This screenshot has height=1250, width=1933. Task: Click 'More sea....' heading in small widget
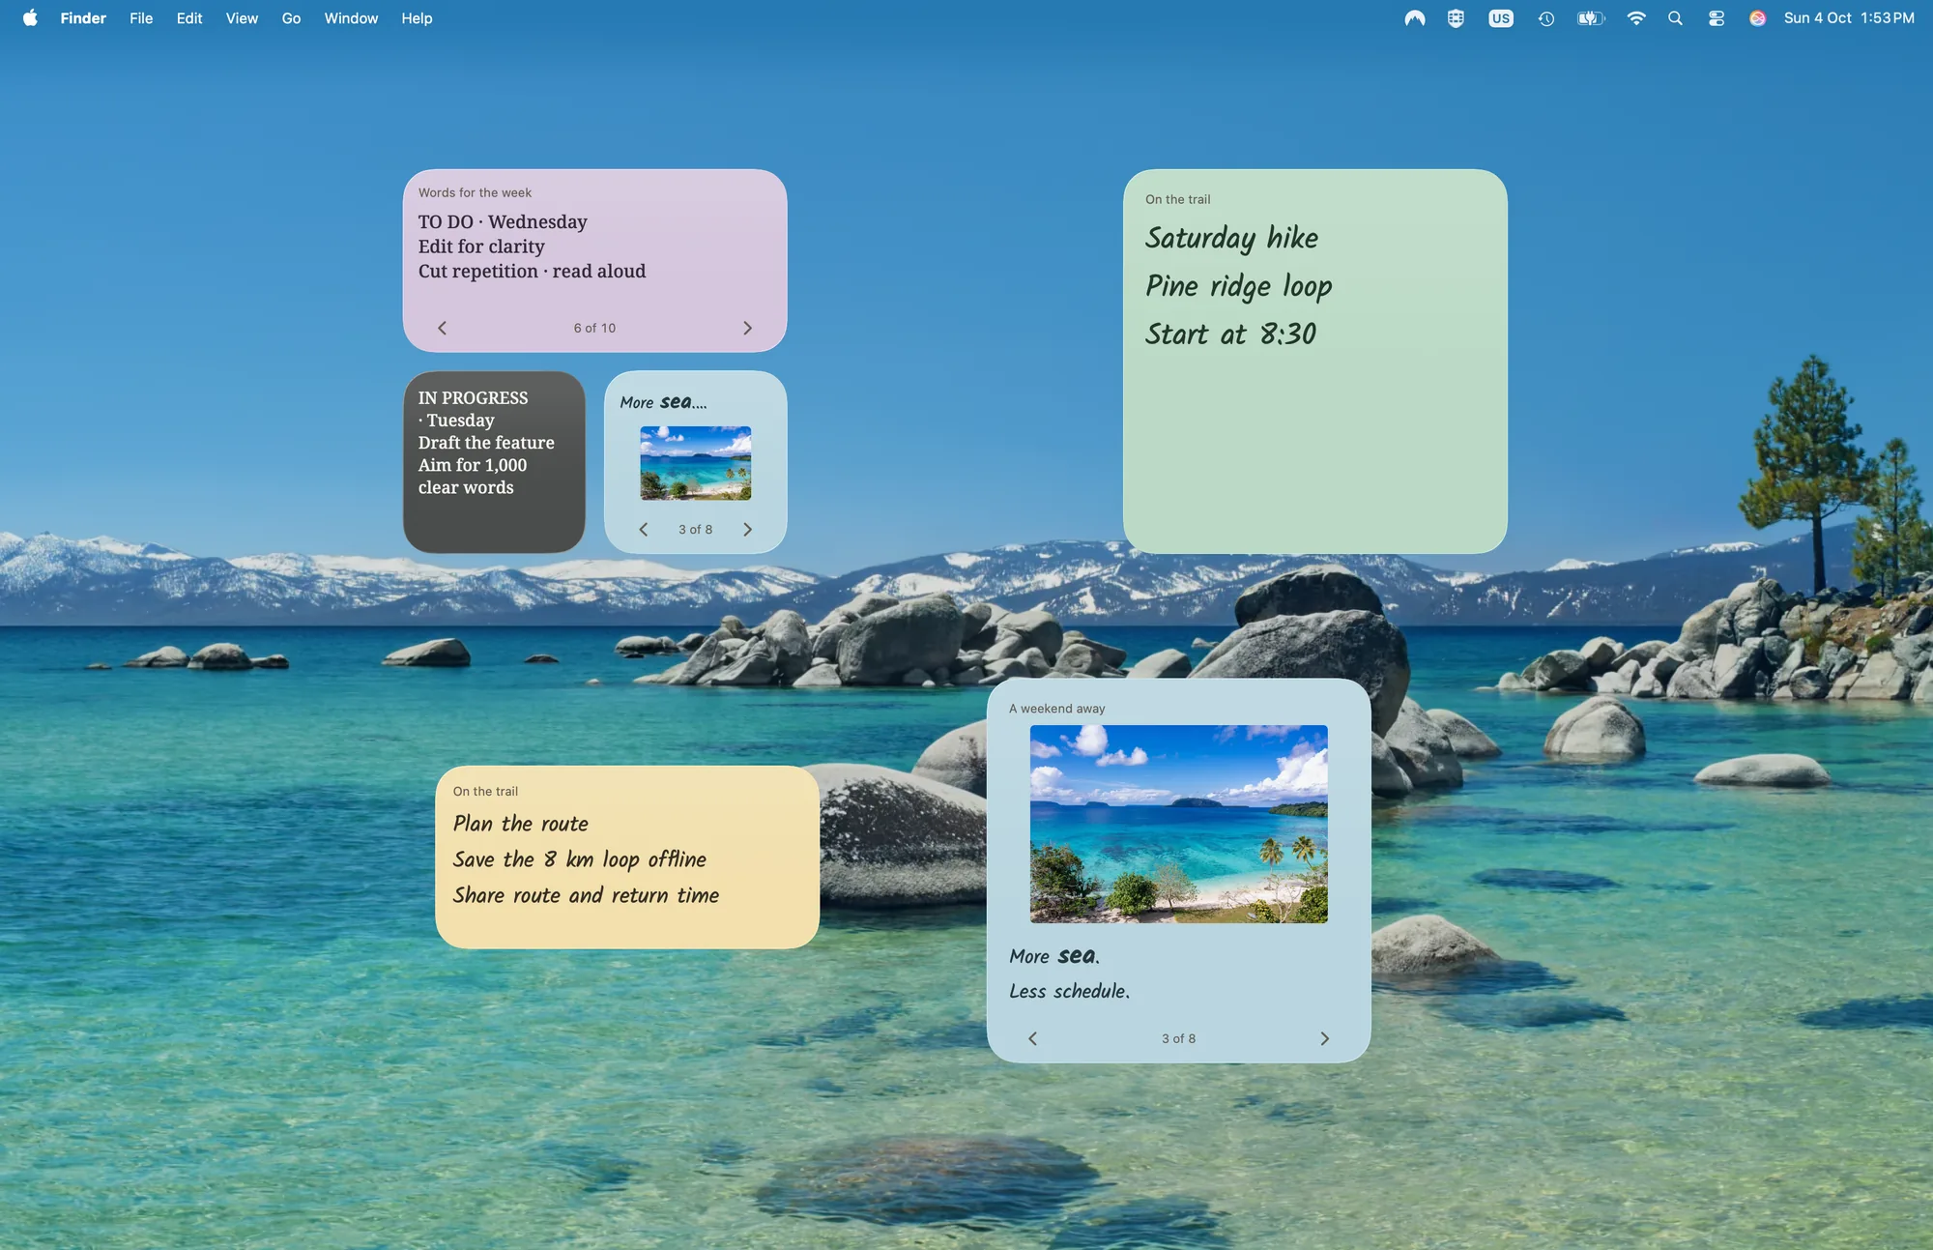click(x=663, y=402)
